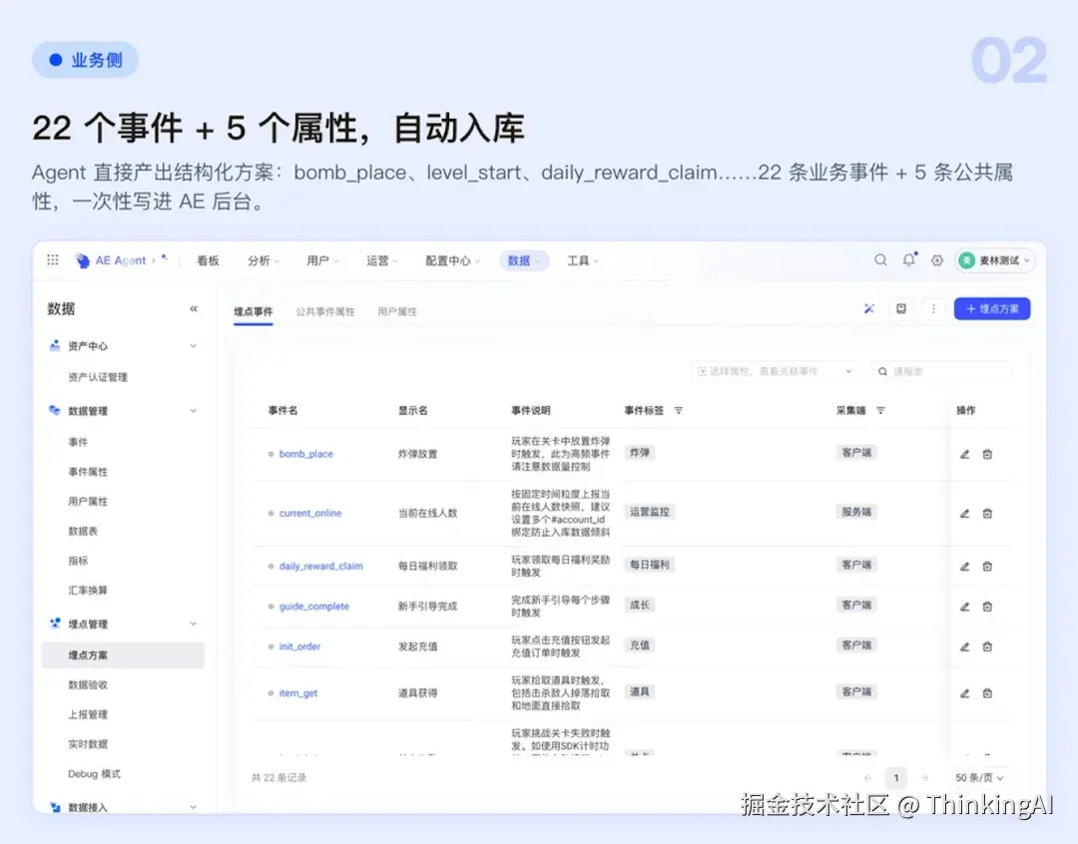Screen dimensions: 1078x844
Task: Open the 分析 dropdown menu
Action: 264,260
